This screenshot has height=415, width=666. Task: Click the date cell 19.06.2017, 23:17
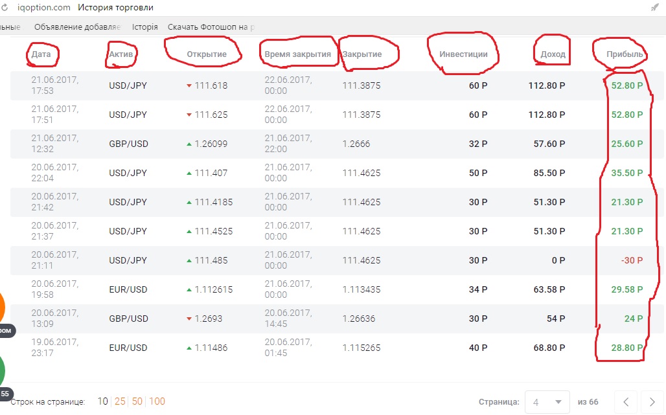click(55, 348)
